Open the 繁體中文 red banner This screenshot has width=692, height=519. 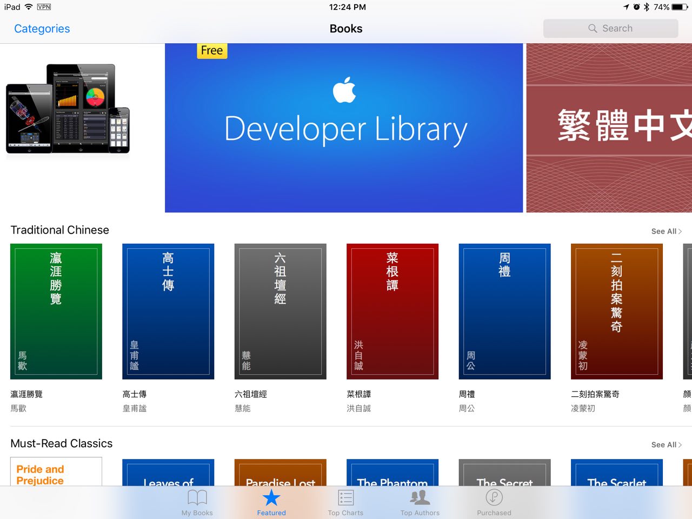(x=609, y=128)
